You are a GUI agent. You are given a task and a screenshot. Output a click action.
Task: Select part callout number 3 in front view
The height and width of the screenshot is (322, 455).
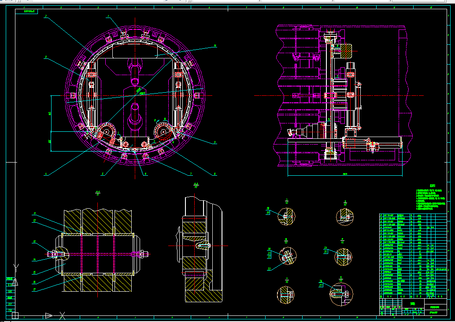click(x=45, y=57)
